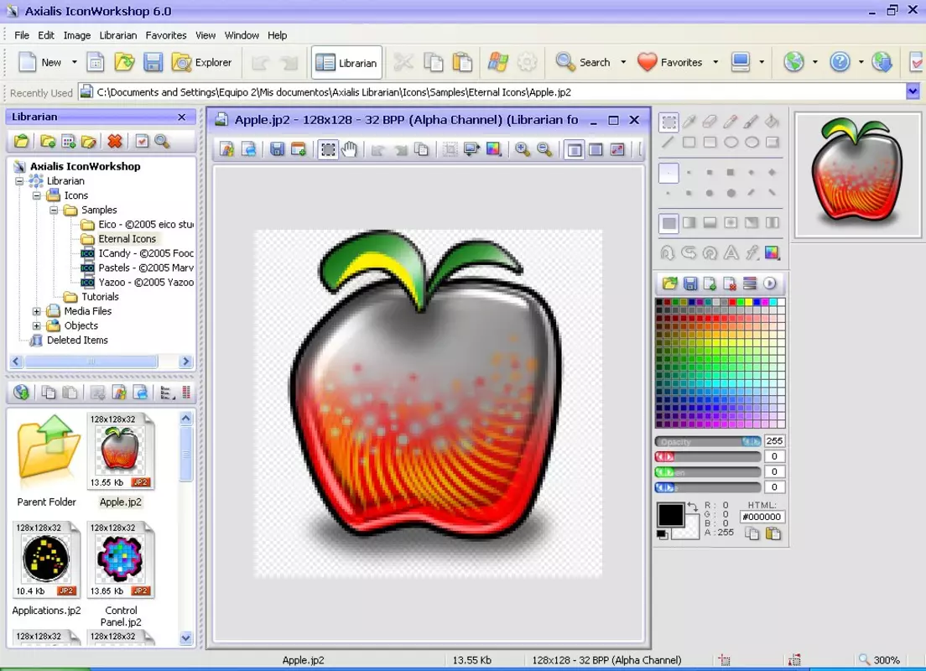Select the Line drawing tool
Viewport: 926px width, 671px height.
pyautogui.click(x=668, y=143)
